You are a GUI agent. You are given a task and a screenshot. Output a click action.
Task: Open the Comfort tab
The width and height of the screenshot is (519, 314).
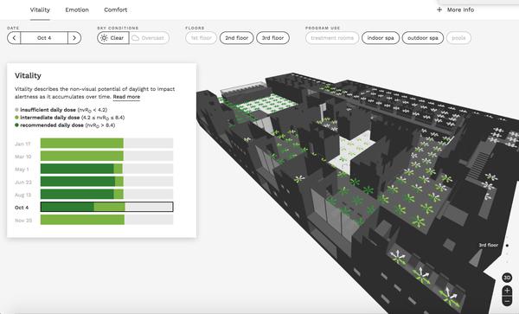coord(116,10)
